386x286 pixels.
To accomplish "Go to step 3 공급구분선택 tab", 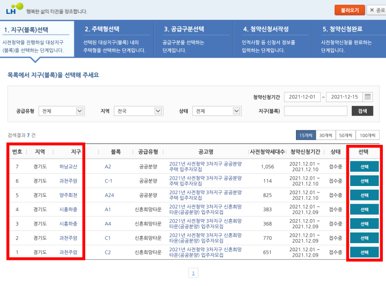I will [x=194, y=39].
